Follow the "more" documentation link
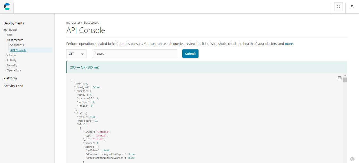The height and width of the screenshot is (163, 359). (289, 44)
